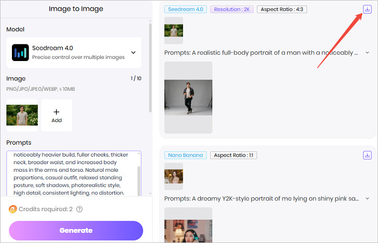Click the prompt text box scrollbar
378x243 pixels.
pos(139,181)
